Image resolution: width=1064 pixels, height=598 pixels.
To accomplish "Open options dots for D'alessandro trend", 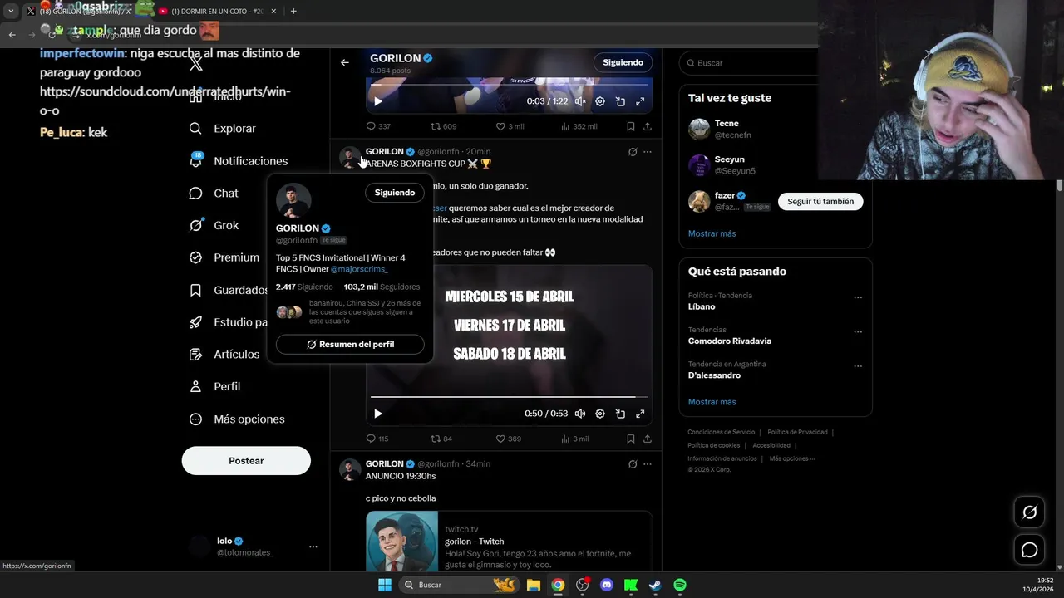I will click(x=858, y=365).
